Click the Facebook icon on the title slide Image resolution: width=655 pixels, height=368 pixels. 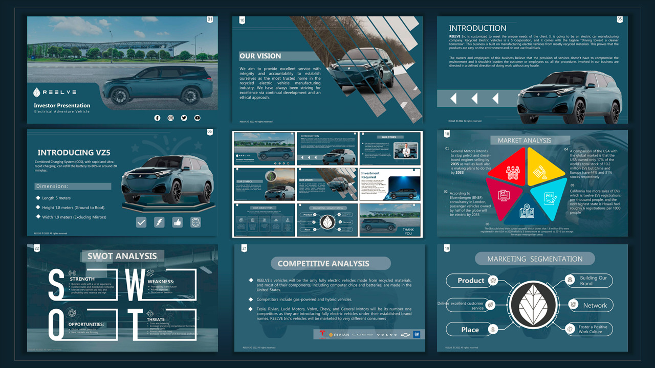click(x=157, y=118)
